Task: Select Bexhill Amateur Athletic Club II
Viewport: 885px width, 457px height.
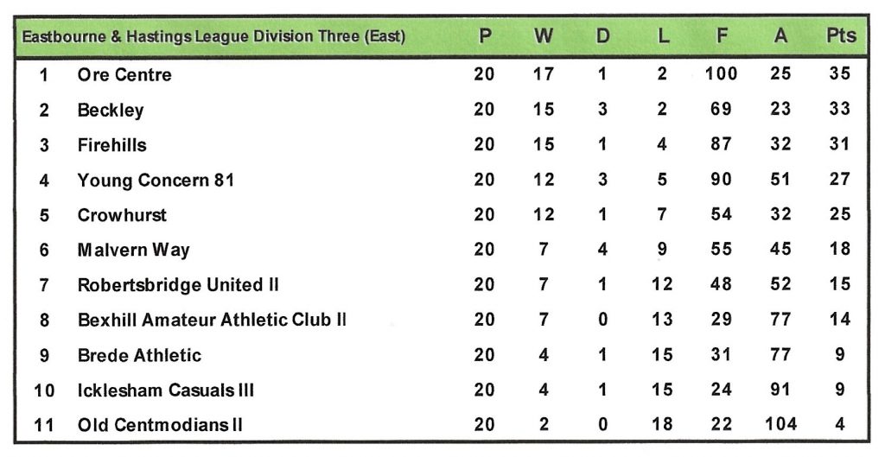Action: (x=212, y=320)
